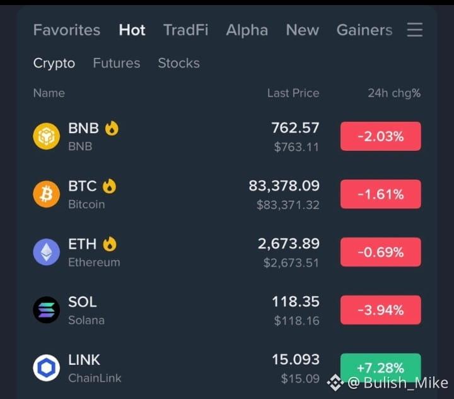Switch to the Favorites tab
The height and width of the screenshot is (399, 454).
click(67, 30)
